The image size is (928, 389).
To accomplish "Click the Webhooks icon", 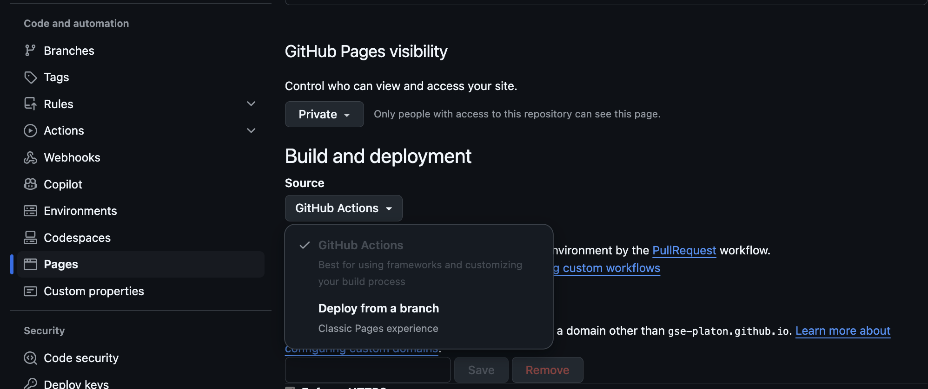I will 30,157.
